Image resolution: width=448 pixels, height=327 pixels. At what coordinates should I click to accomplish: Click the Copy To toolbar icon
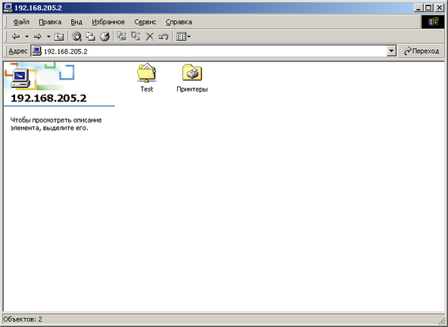(x=136, y=36)
